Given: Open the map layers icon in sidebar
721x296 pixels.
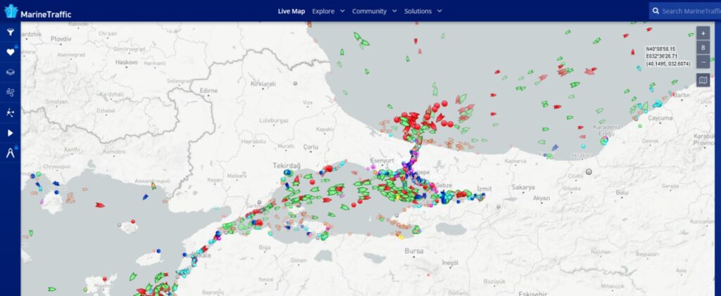Looking at the screenshot, I should (x=10, y=72).
